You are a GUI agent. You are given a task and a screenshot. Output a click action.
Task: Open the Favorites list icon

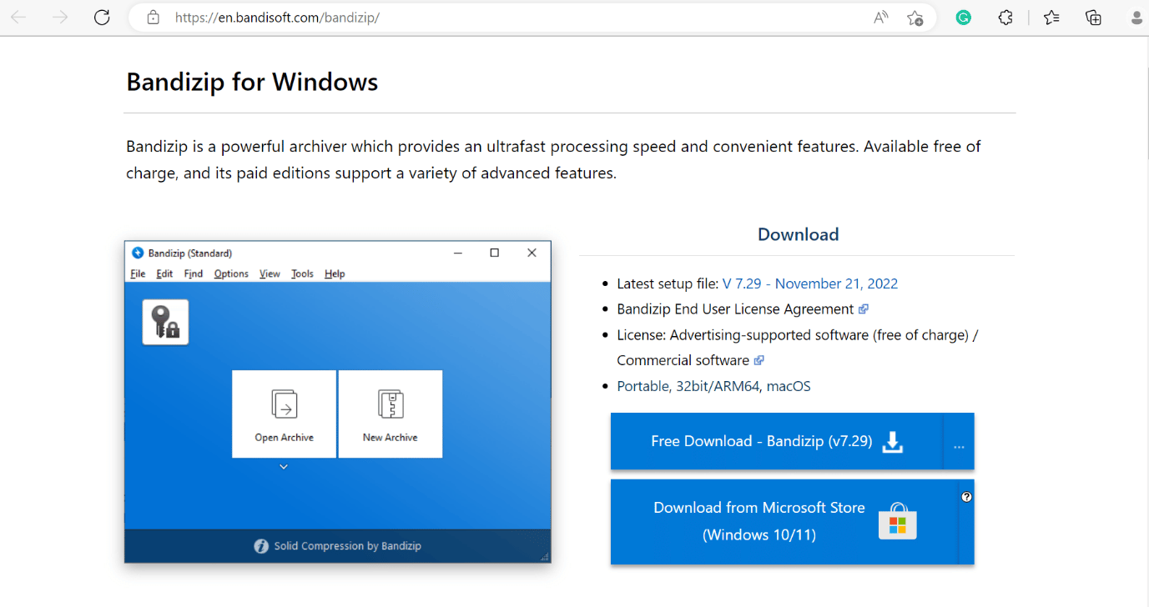(x=1051, y=18)
